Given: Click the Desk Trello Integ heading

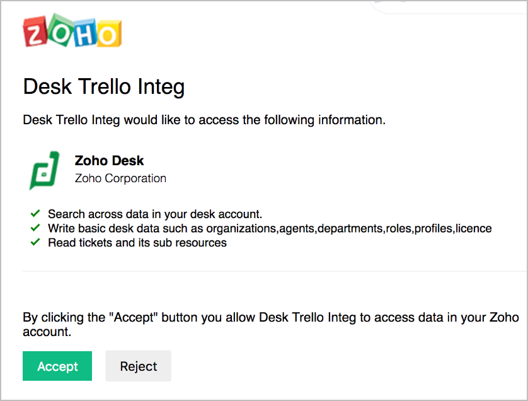Looking at the screenshot, I should click(104, 86).
